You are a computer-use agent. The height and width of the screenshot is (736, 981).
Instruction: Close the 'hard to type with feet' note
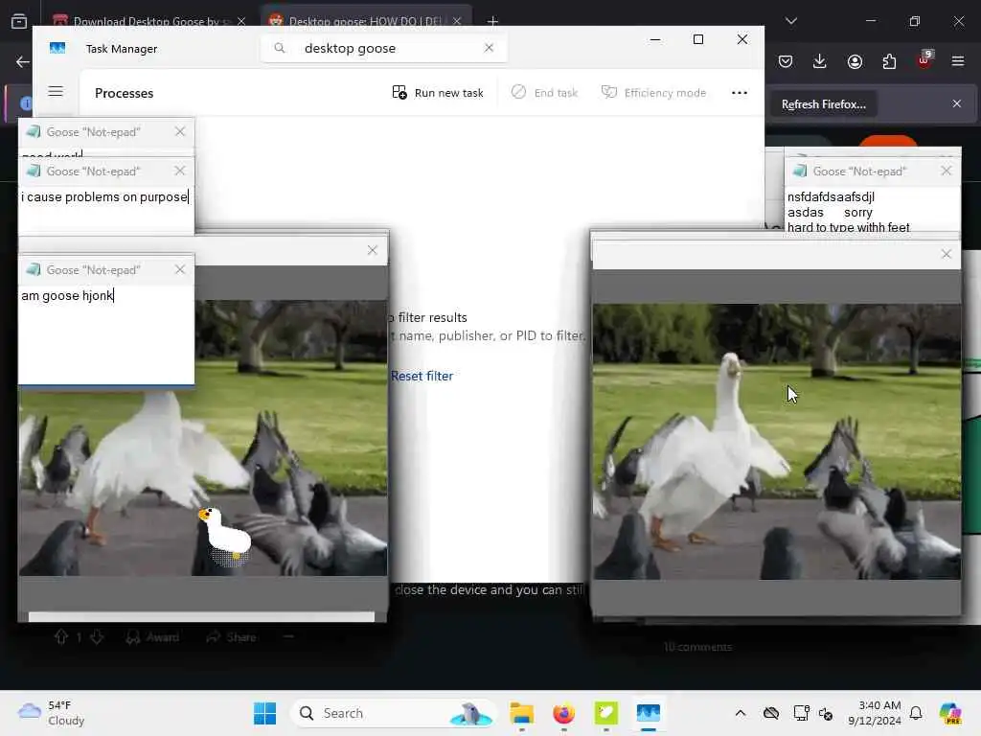point(946,171)
